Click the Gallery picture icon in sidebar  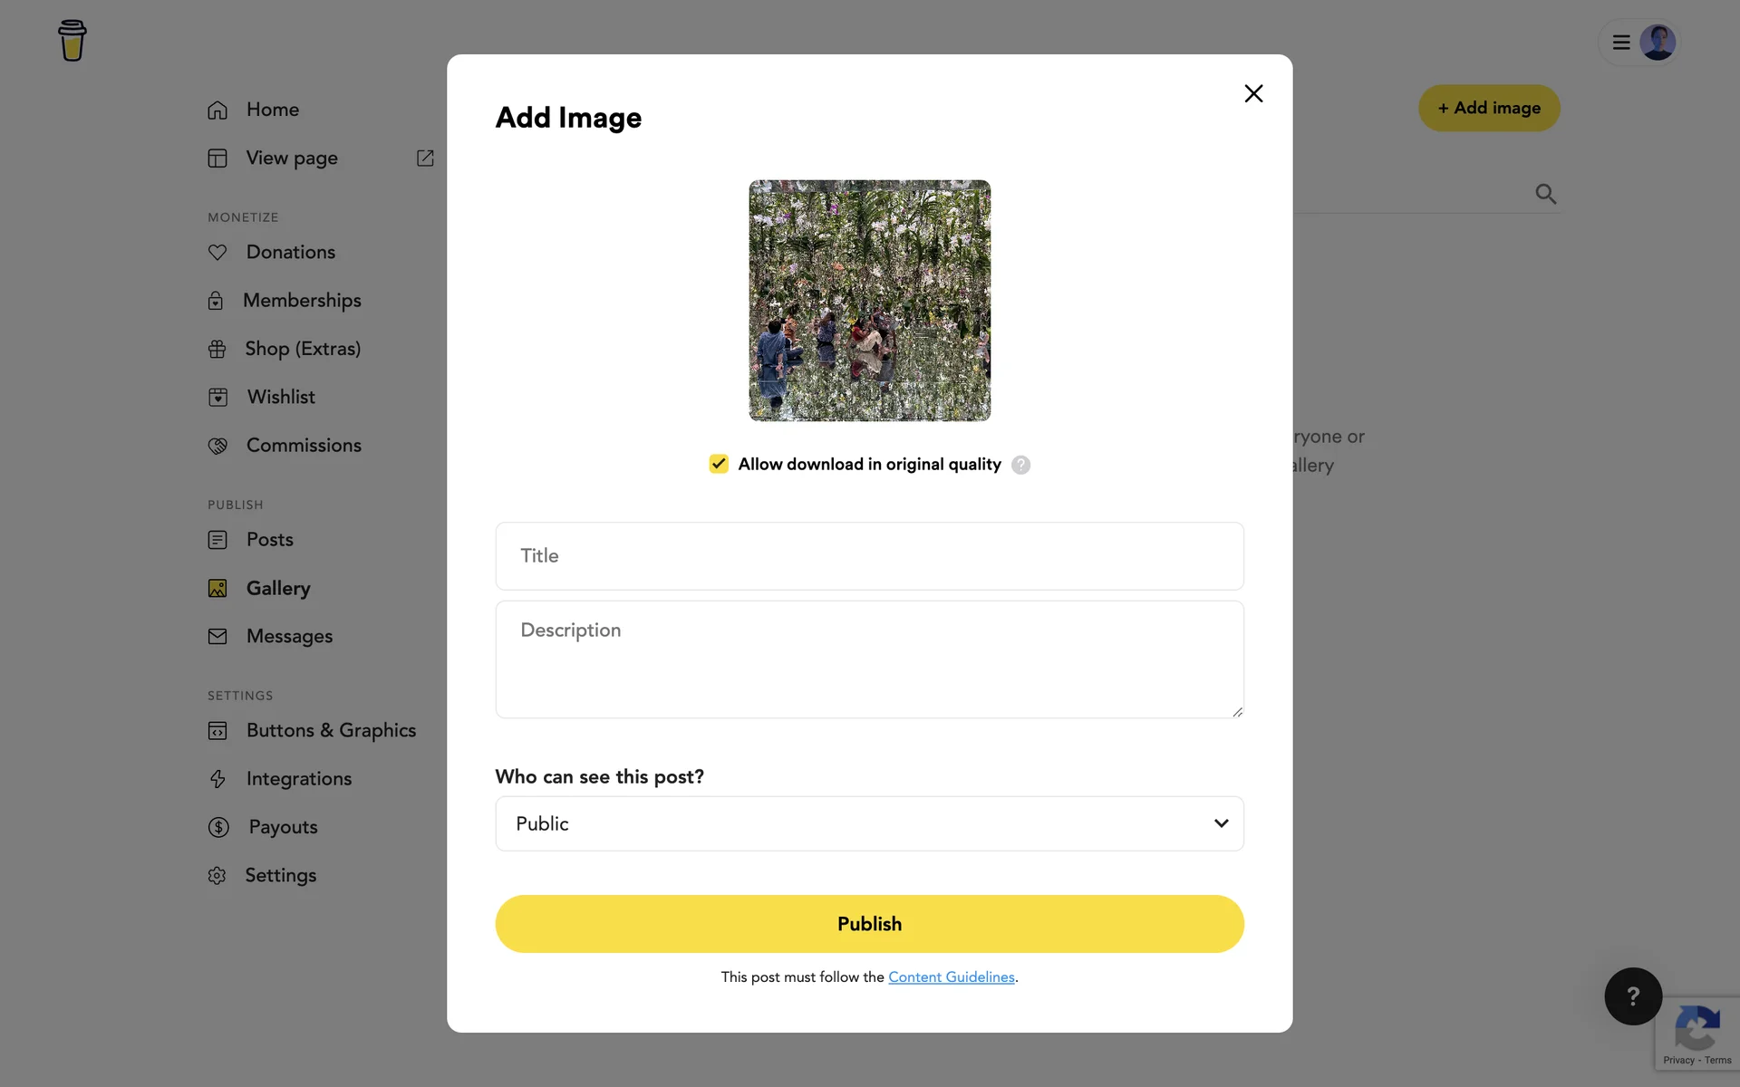click(x=217, y=588)
